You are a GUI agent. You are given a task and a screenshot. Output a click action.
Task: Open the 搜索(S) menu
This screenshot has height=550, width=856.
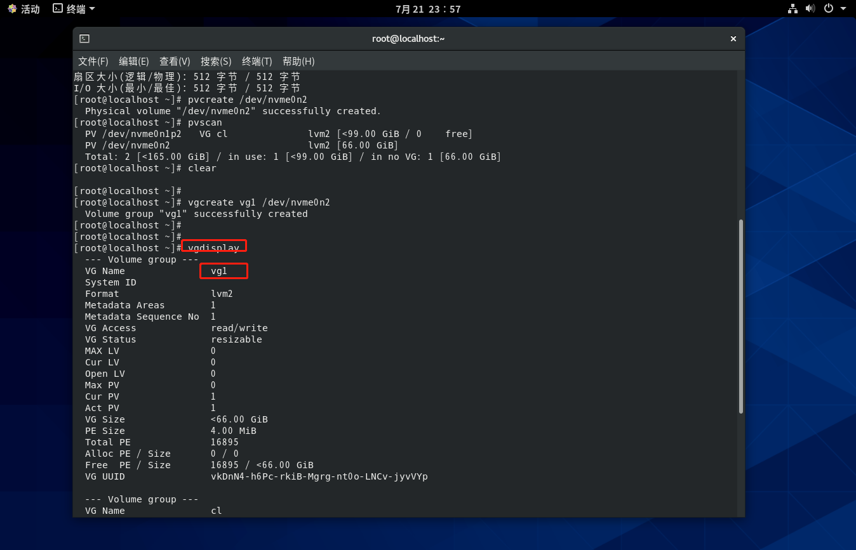coord(216,62)
